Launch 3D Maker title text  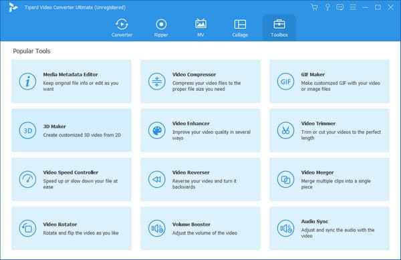tap(55, 126)
